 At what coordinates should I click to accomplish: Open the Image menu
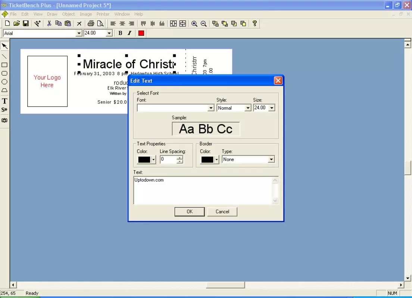86,14
